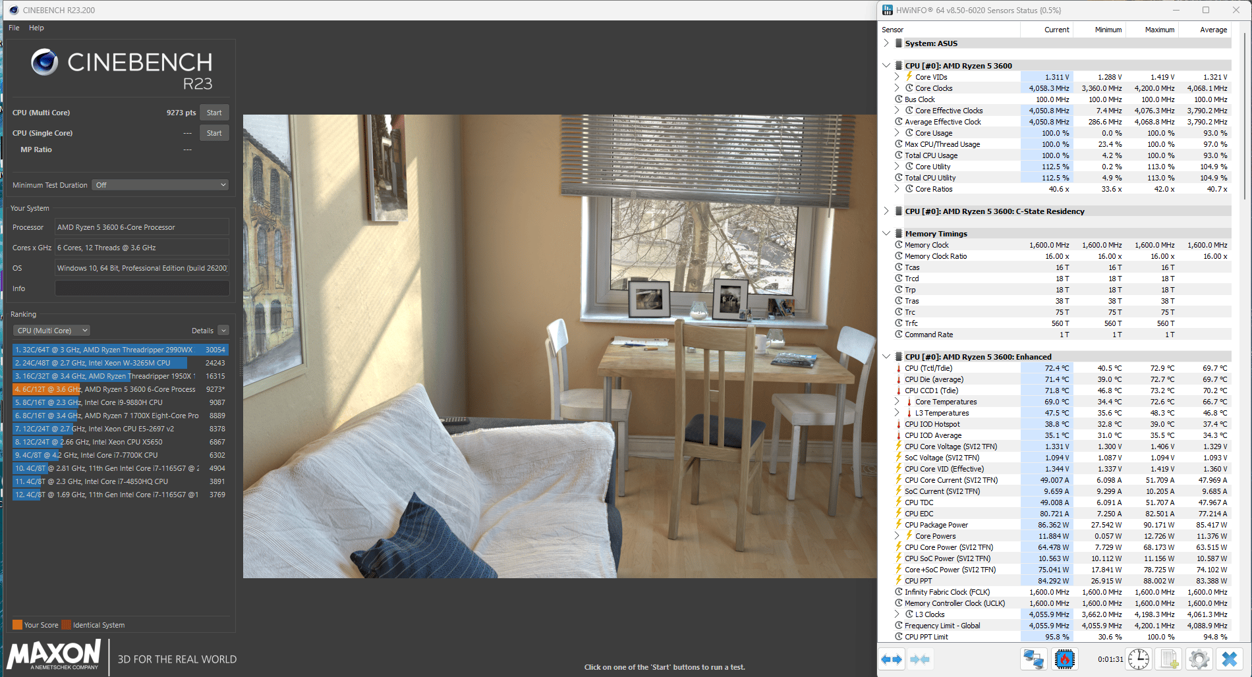Click the Cinebench logo in the title bar
This screenshot has height=677, width=1252.
pos(14,10)
